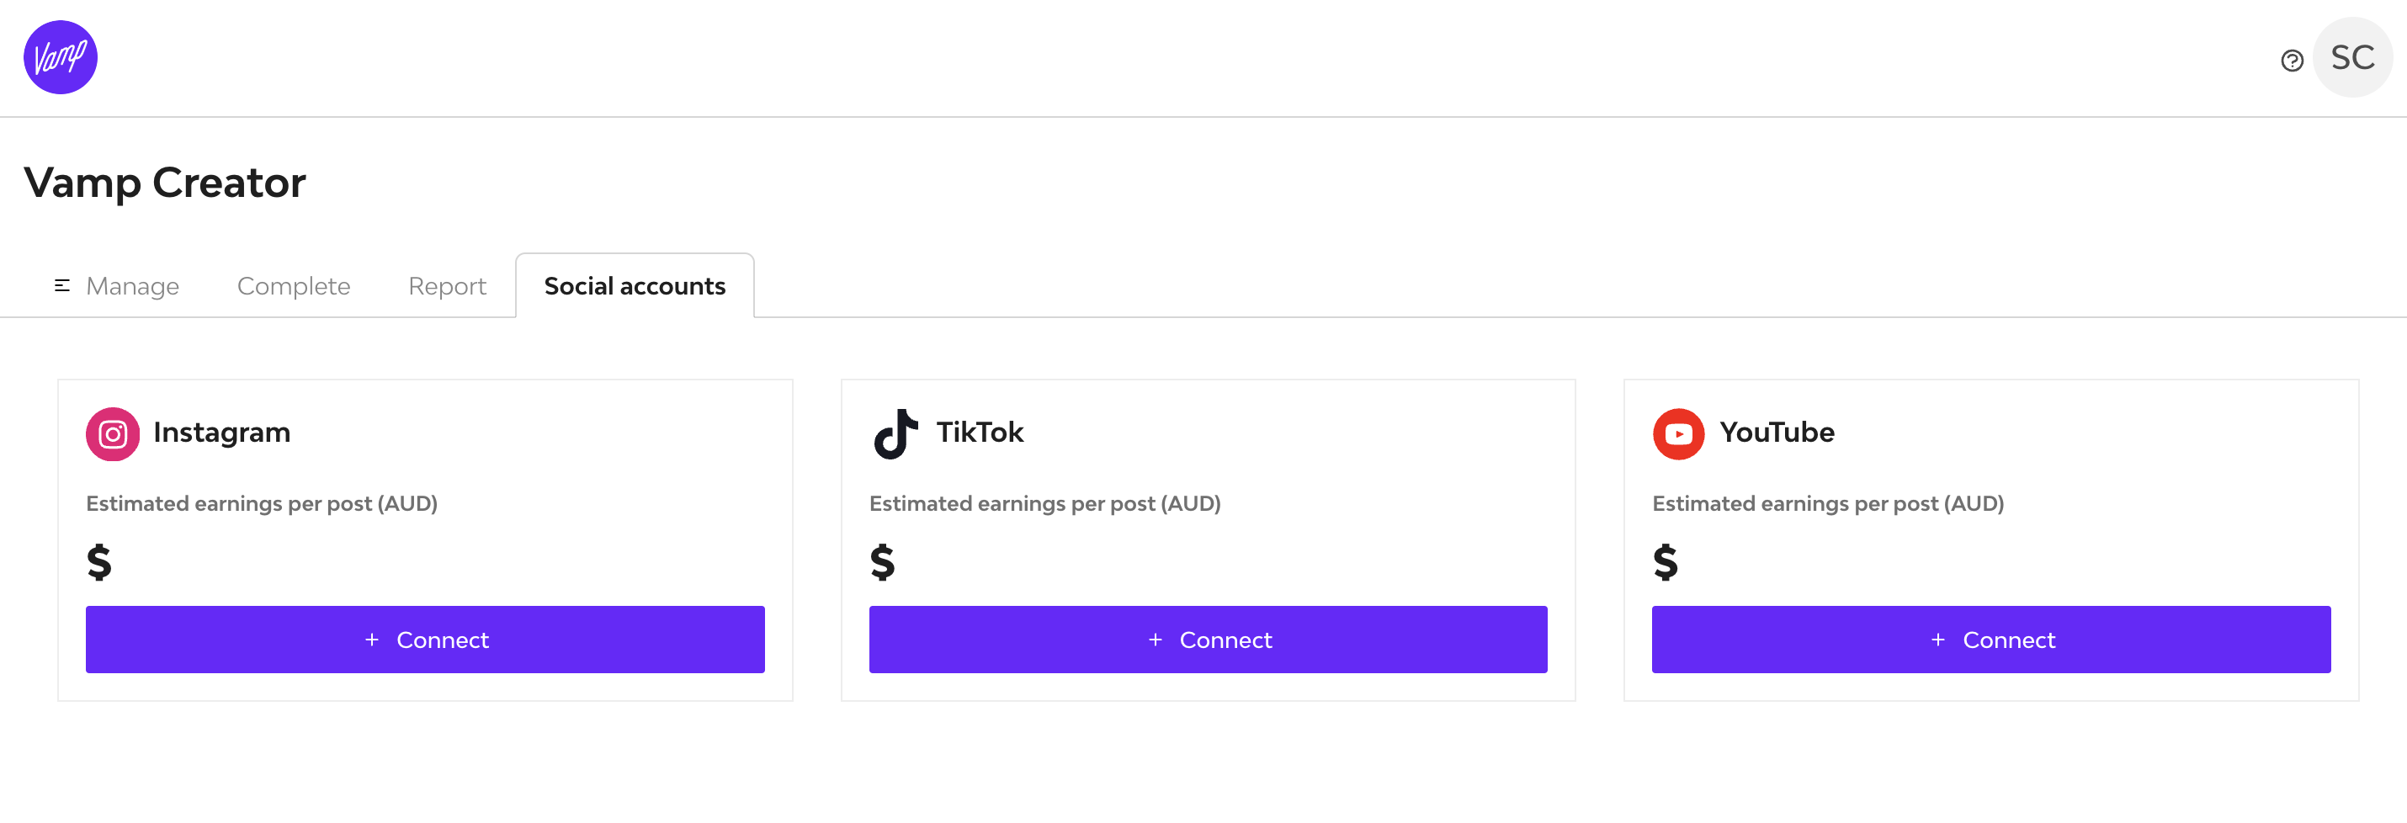Connect your TikTok account
This screenshot has width=2407, height=823.
[1207, 639]
